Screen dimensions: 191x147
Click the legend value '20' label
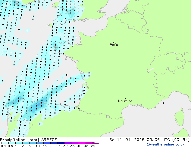coord(52,146)
